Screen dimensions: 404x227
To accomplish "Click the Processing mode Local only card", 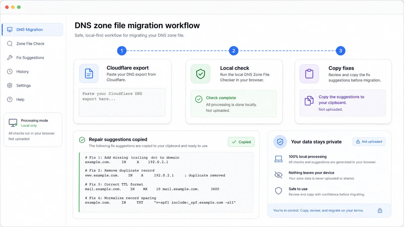I will [x=33, y=130].
